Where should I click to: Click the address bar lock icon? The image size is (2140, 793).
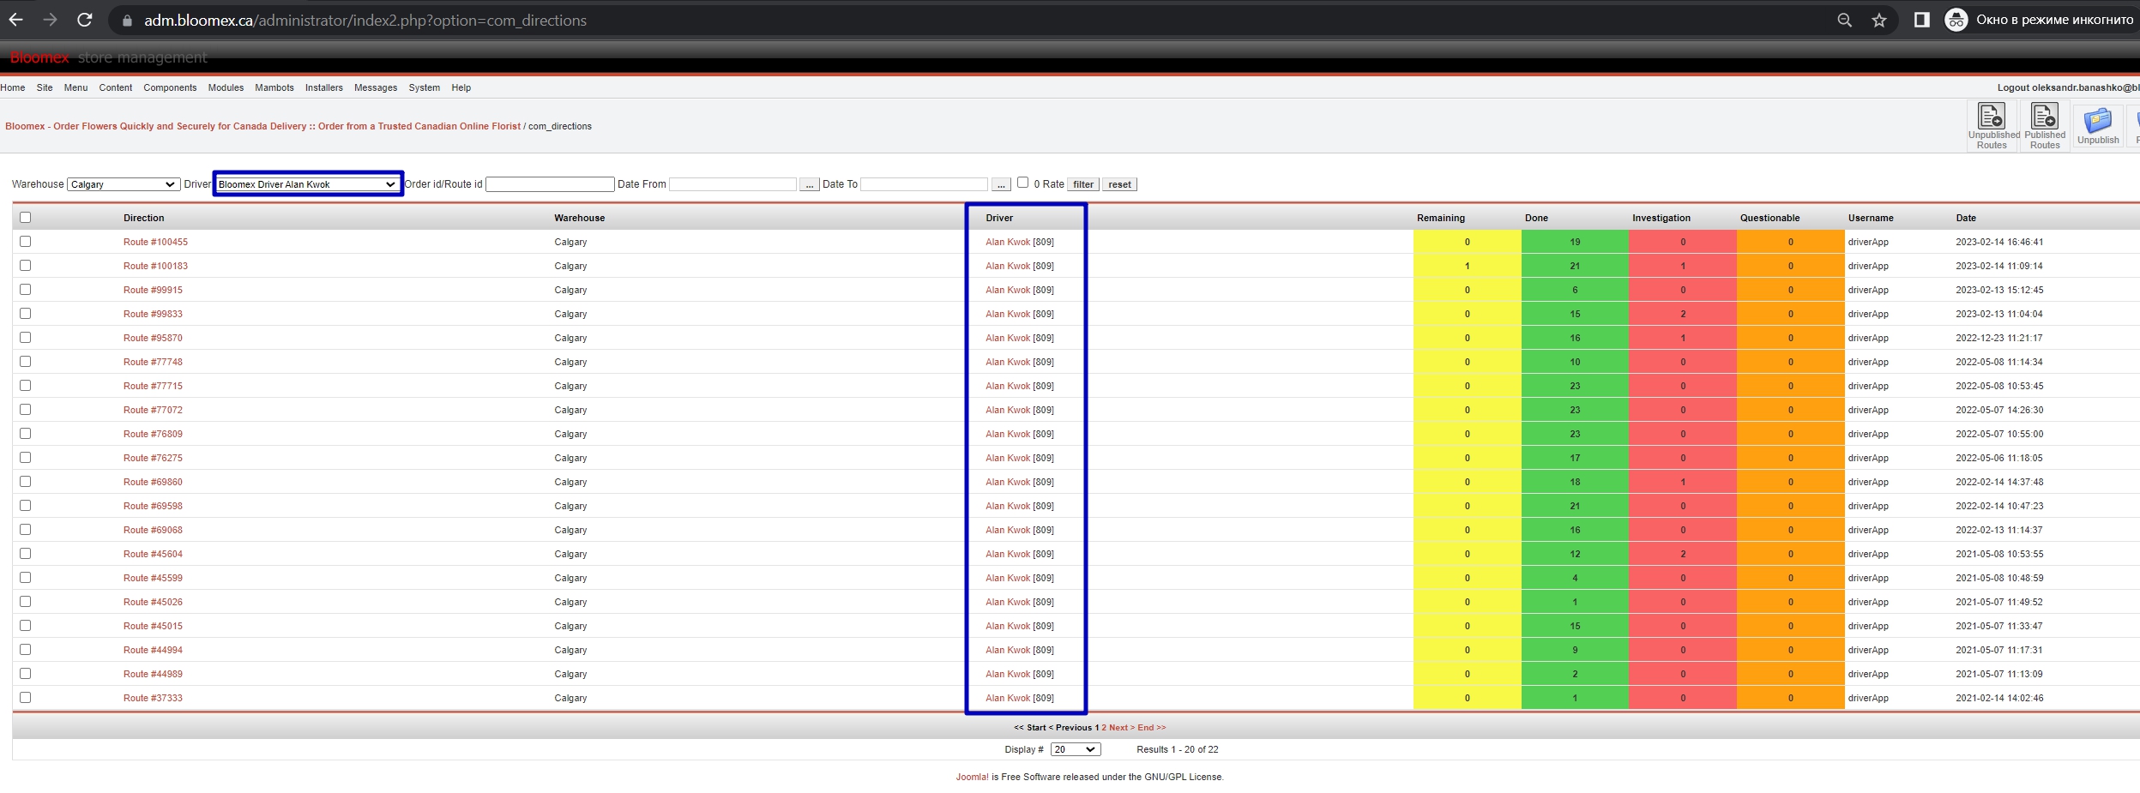[127, 21]
